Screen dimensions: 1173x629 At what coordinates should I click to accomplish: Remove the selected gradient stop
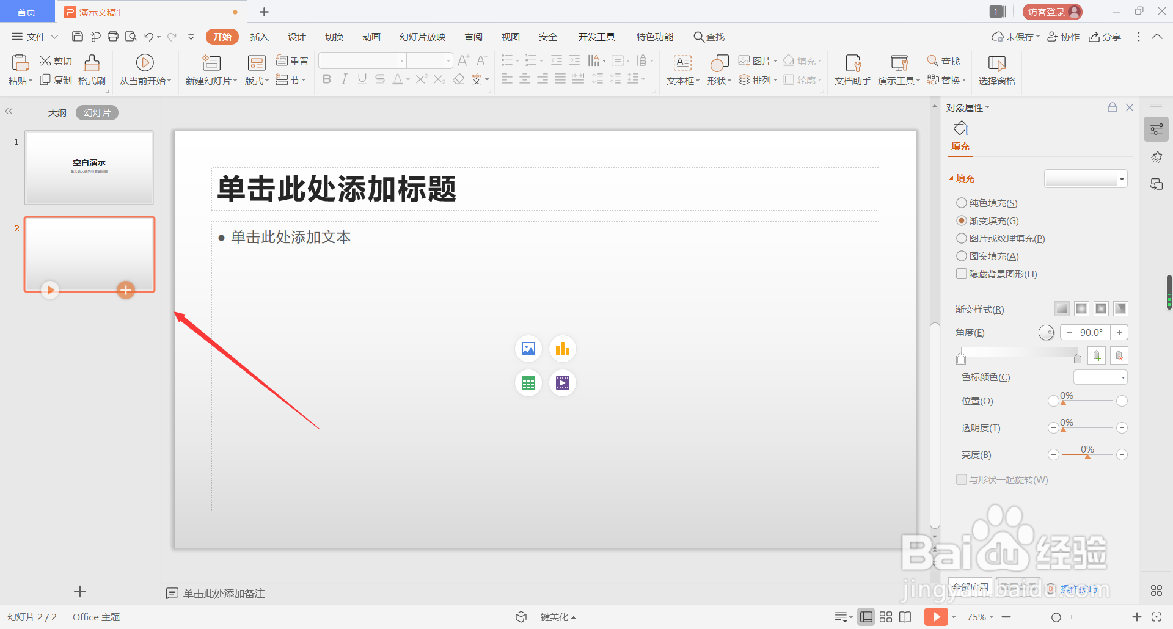(x=1119, y=355)
